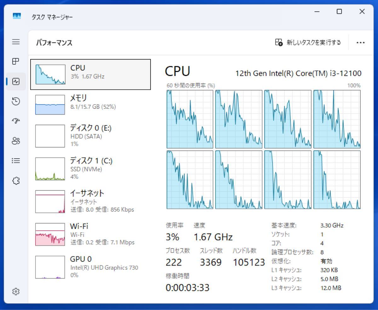Screen dimensions: 378x310
Task: Open the App history icon
Action: click(x=16, y=101)
